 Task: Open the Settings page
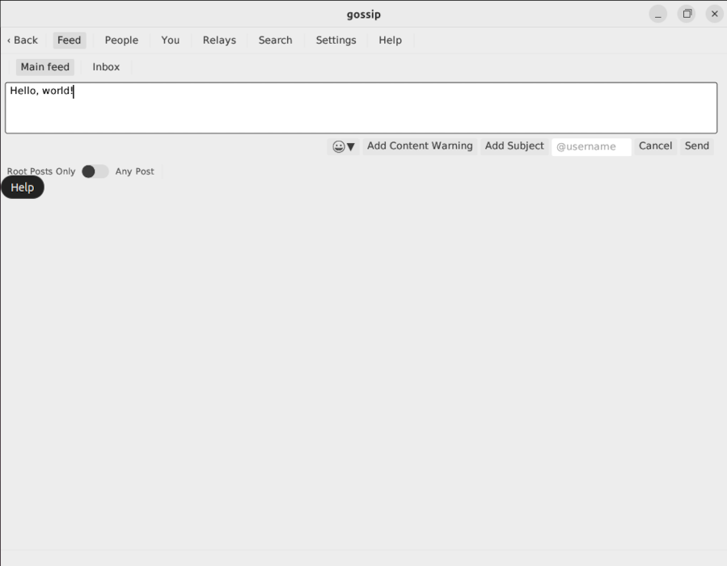pos(336,40)
